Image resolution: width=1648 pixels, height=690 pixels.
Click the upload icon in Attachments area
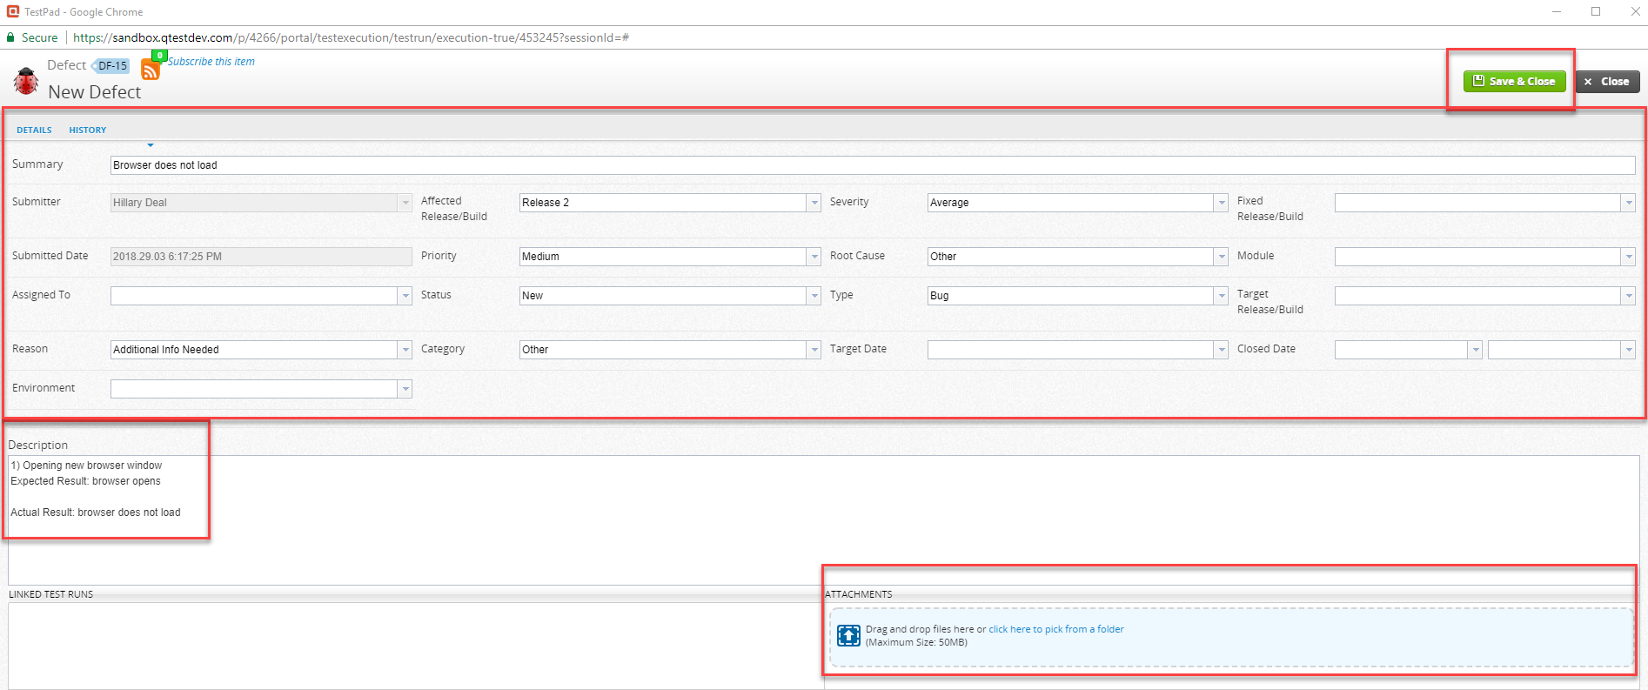click(848, 636)
